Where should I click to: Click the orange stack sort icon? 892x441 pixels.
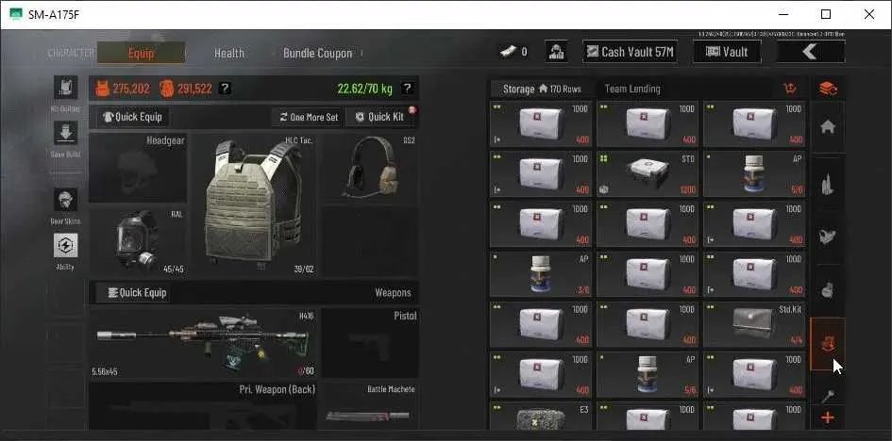(828, 89)
